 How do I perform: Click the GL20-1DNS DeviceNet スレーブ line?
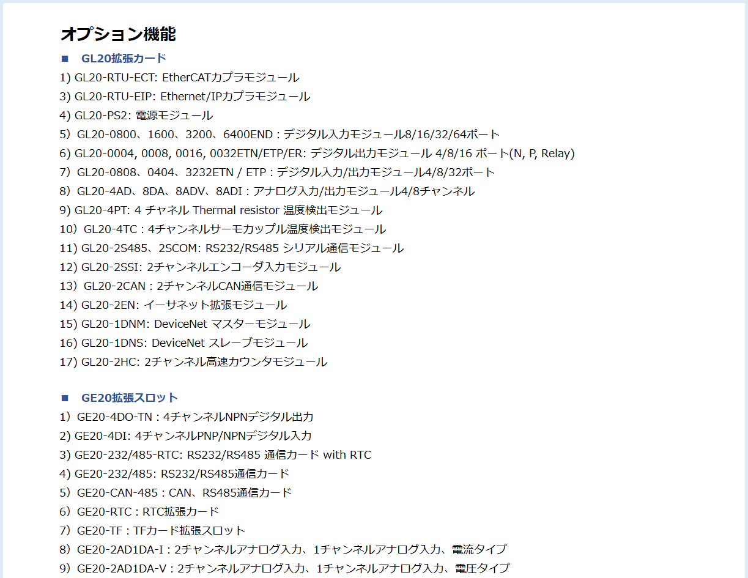183,343
